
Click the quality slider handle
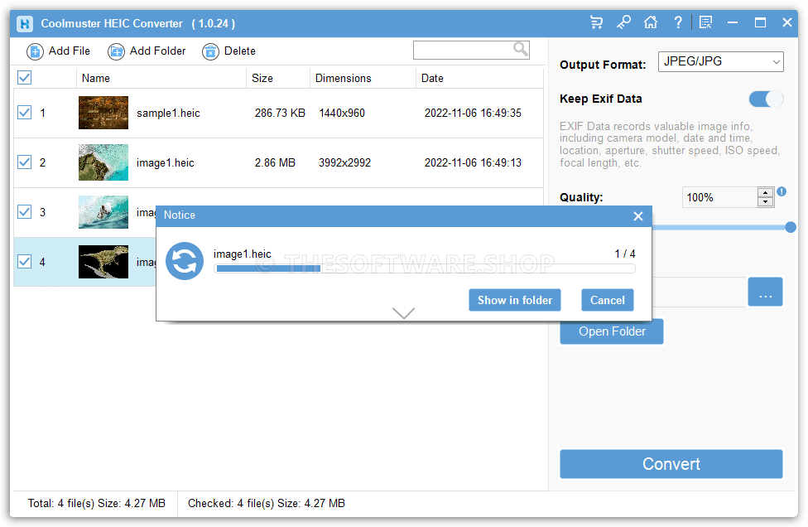791,227
